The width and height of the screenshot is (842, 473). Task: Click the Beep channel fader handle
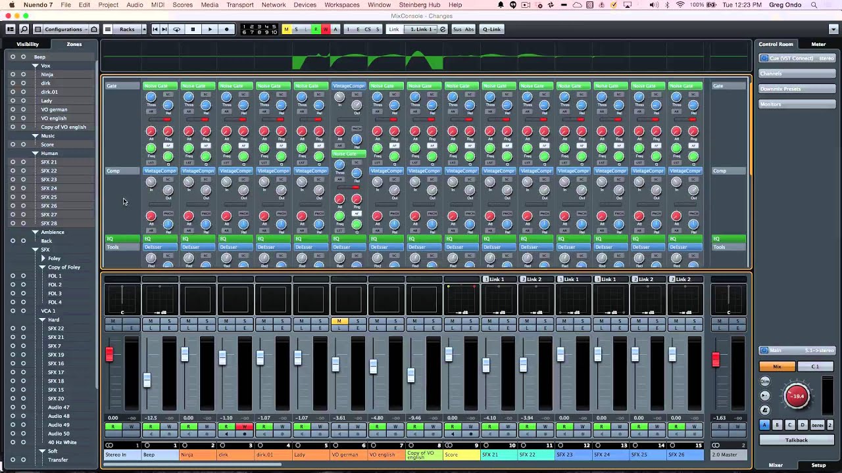coord(147,380)
